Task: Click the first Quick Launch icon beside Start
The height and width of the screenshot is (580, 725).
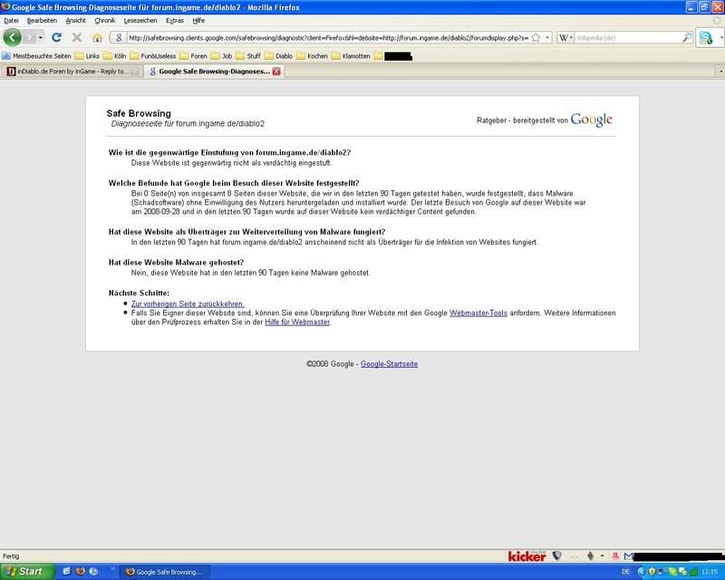Action: 66,571
